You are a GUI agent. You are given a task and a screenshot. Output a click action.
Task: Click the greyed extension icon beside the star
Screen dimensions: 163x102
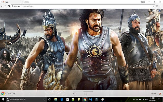pos(157,6)
